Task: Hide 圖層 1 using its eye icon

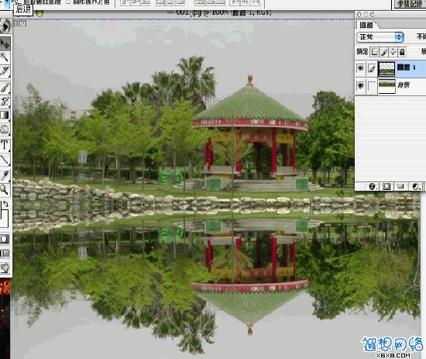Action: point(360,67)
